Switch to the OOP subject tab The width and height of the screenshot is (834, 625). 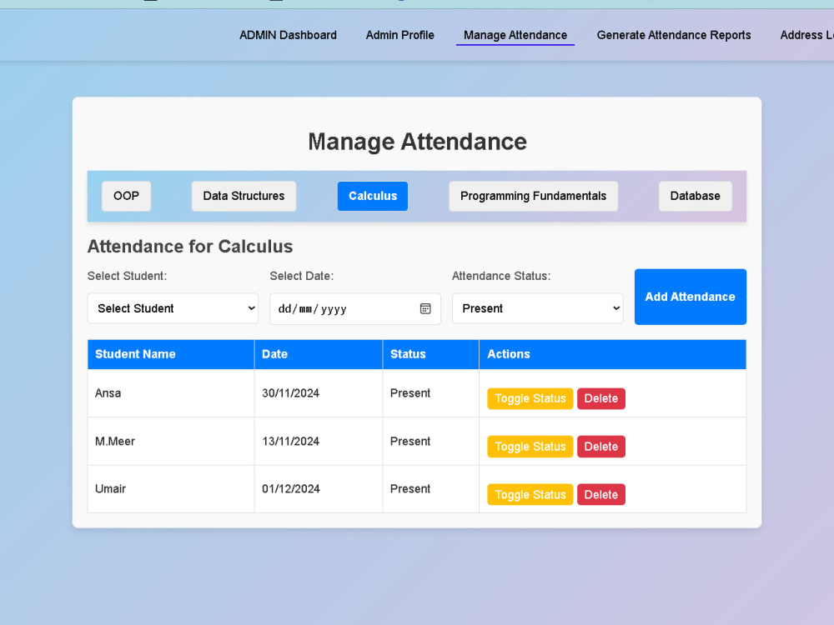[x=126, y=196]
